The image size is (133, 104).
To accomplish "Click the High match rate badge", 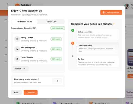I will click(58, 28).
